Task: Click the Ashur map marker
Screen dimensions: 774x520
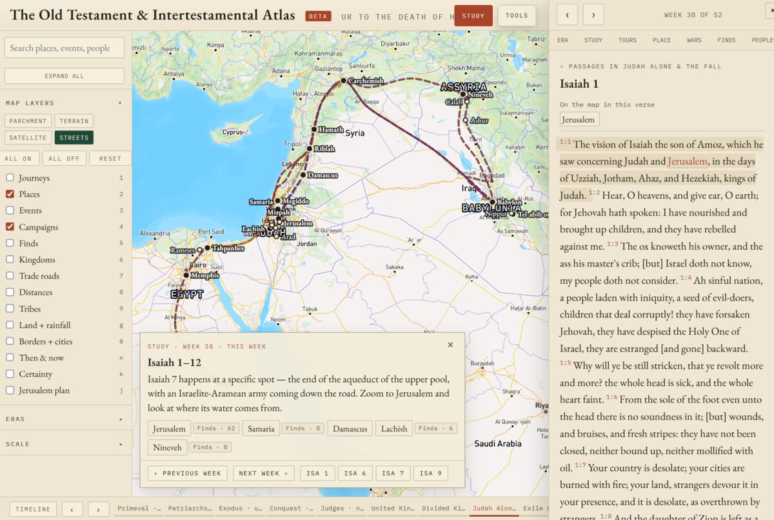Action: [x=465, y=121]
